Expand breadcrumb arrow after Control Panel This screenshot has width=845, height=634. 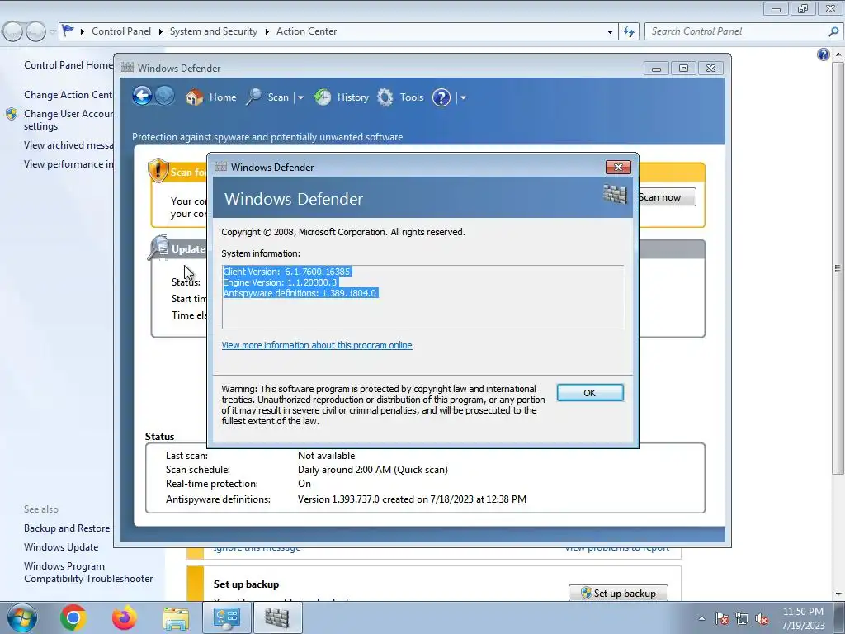click(x=161, y=32)
